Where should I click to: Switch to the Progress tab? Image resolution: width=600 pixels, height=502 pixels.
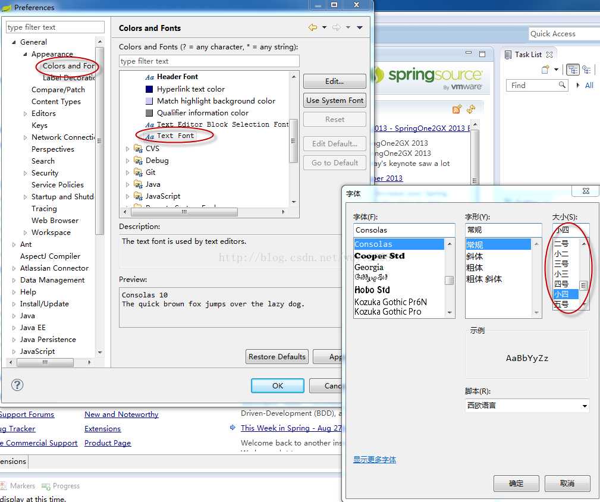[x=61, y=486]
